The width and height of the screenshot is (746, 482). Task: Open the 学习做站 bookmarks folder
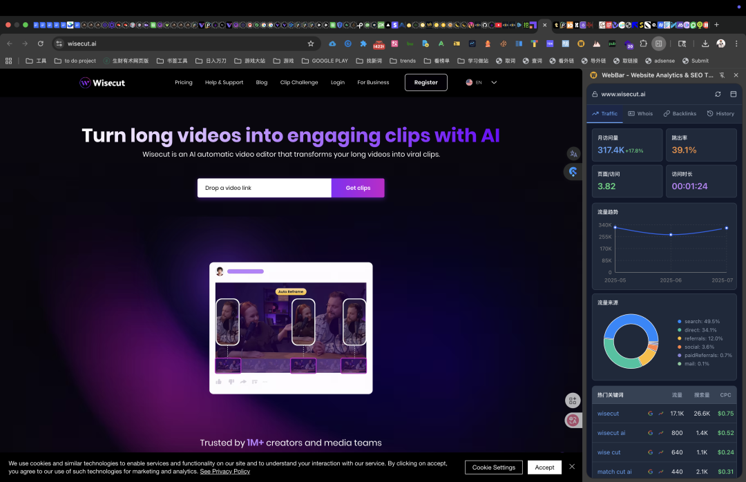(473, 61)
